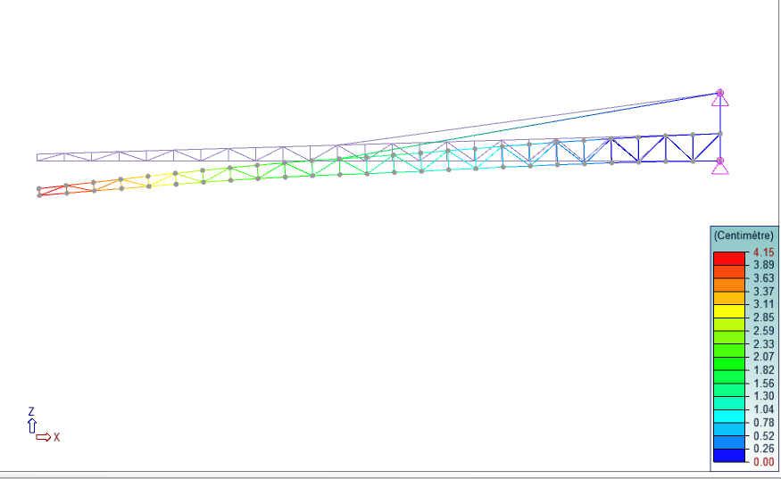This screenshot has height=479, width=781.
Task: Click the legend value 1.04
Action: [x=763, y=409]
